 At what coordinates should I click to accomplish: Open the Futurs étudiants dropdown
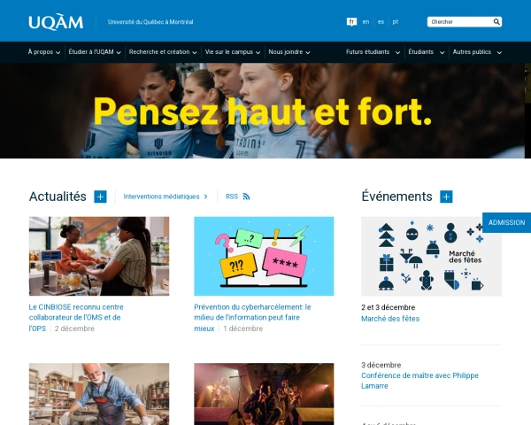(x=373, y=52)
